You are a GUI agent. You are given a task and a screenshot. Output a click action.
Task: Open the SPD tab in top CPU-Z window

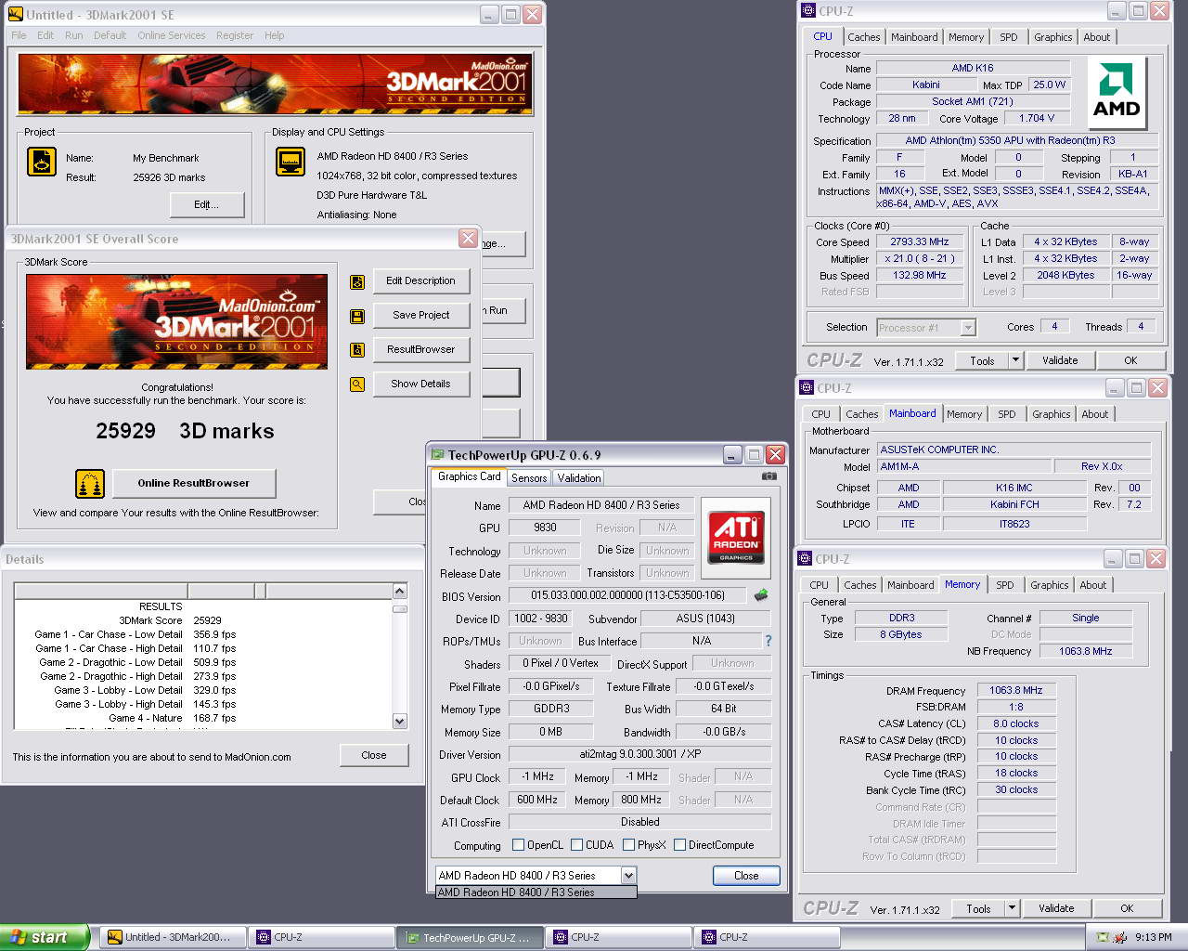[1009, 37]
